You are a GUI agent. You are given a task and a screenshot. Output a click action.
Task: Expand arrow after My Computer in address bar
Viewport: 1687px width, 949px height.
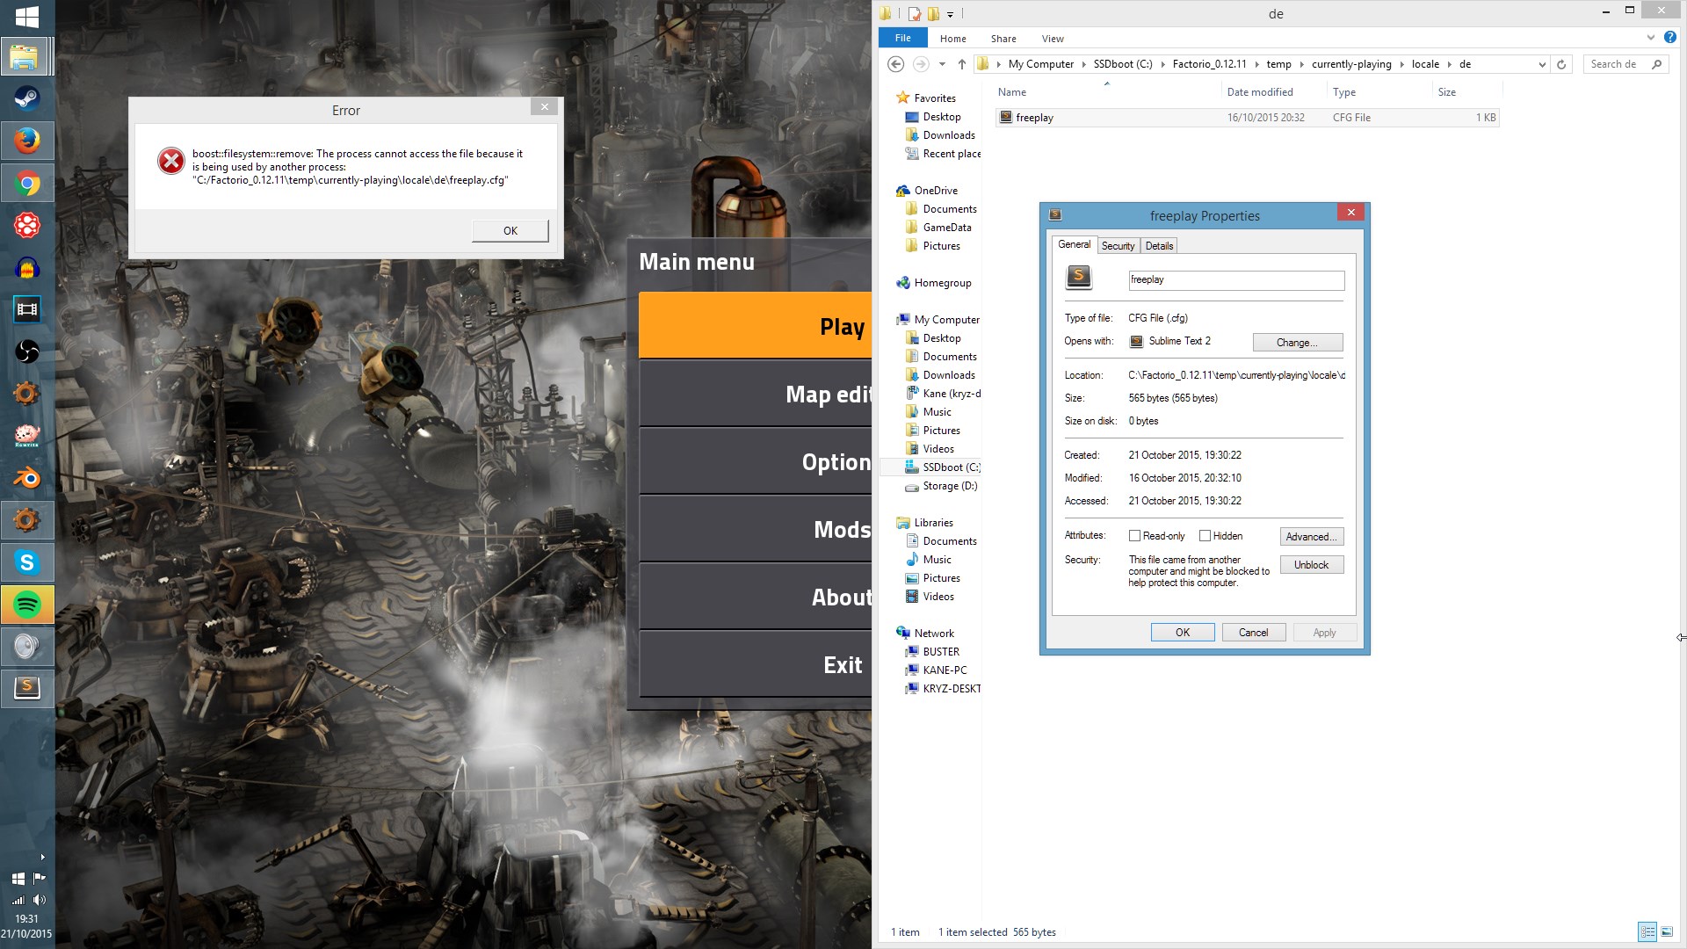1083,64
